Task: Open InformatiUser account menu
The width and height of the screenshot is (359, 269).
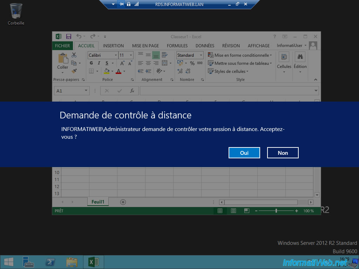Action: (291, 46)
